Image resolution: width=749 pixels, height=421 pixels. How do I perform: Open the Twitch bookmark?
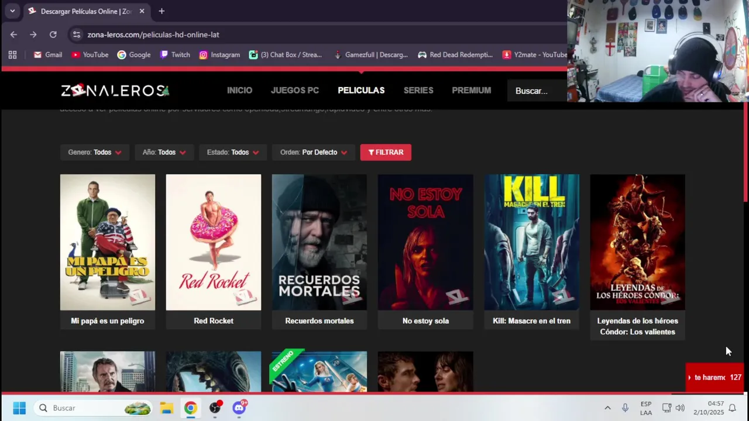pyautogui.click(x=175, y=55)
